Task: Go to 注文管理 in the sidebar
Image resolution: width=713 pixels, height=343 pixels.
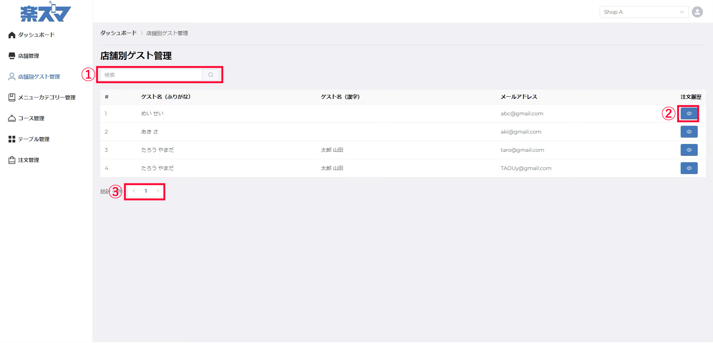Action: coord(28,160)
